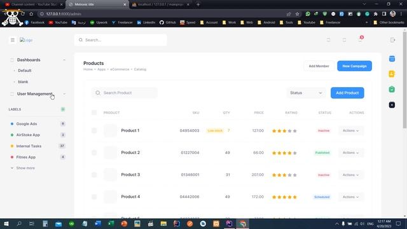Select the blank menu item

tap(23, 82)
